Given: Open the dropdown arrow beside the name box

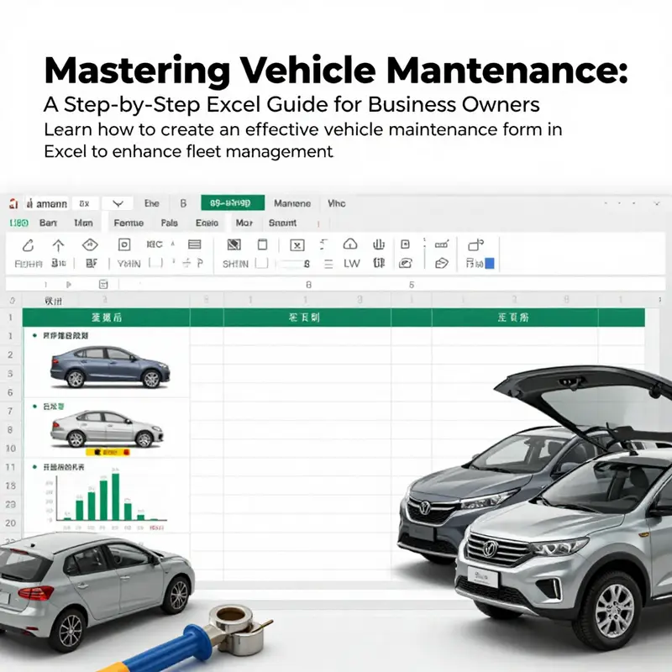Looking at the screenshot, I should click(118, 204).
